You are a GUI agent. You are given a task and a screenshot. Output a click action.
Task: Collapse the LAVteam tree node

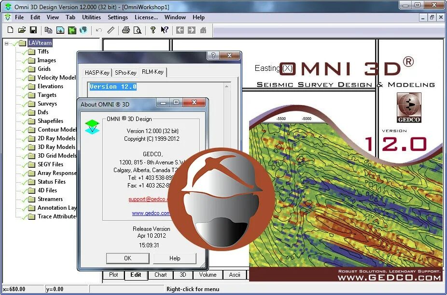pyautogui.click(x=7, y=43)
